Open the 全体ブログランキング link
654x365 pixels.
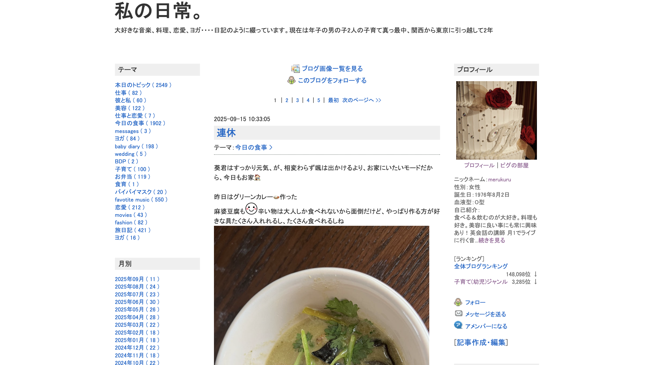tap(481, 266)
